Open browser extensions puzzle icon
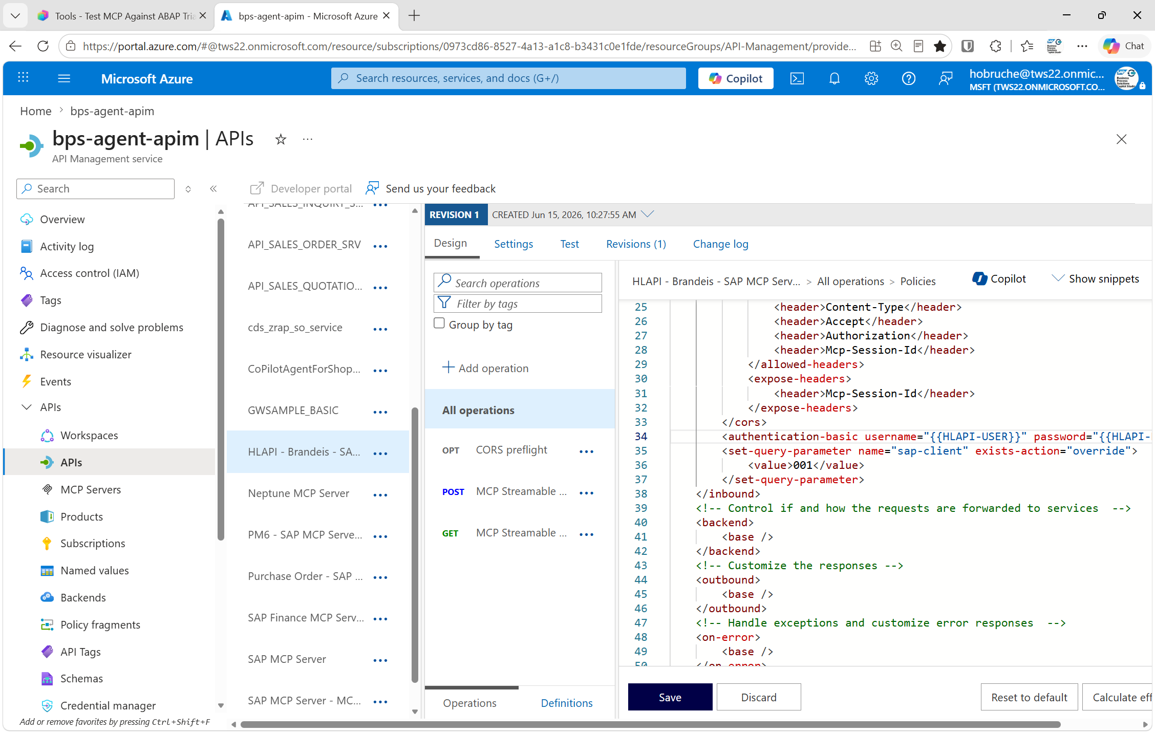This screenshot has width=1155, height=733. (x=995, y=46)
